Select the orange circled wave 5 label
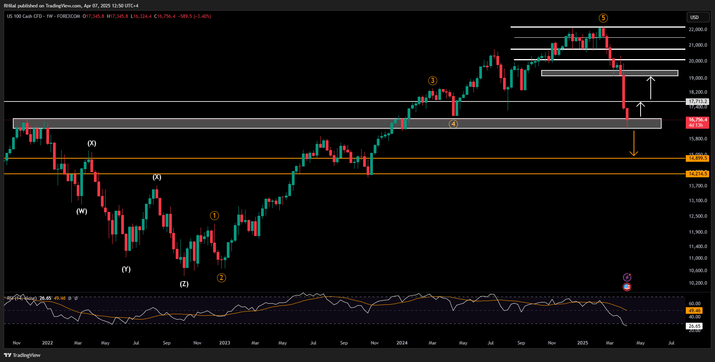715x362 pixels. pyautogui.click(x=603, y=18)
